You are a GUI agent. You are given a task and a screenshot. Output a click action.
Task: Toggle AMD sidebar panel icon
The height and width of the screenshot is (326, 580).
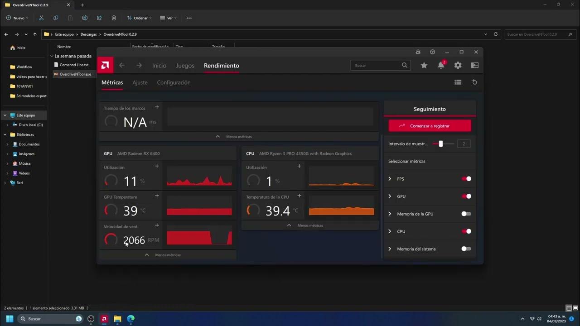[x=475, y=65]
